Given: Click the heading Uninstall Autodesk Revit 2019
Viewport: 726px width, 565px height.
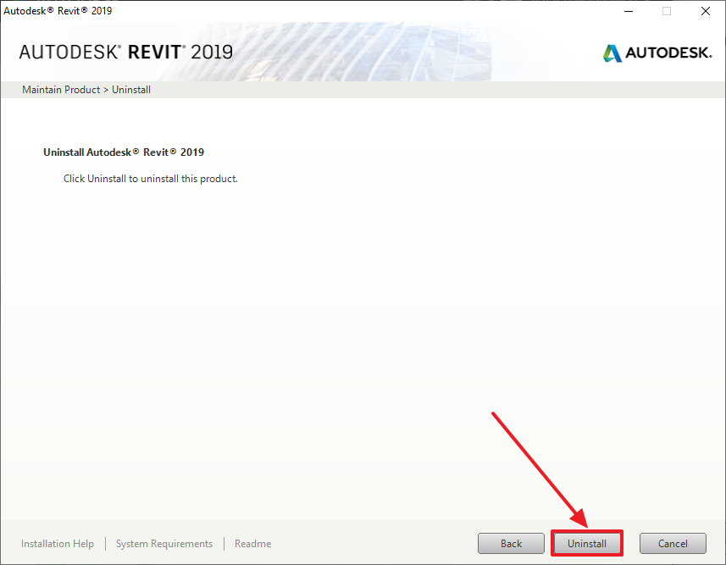Looking at the screenshot, I should tap(123, 152).
